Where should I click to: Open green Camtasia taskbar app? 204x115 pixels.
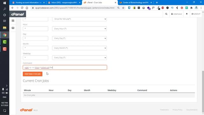click(4, 42)
